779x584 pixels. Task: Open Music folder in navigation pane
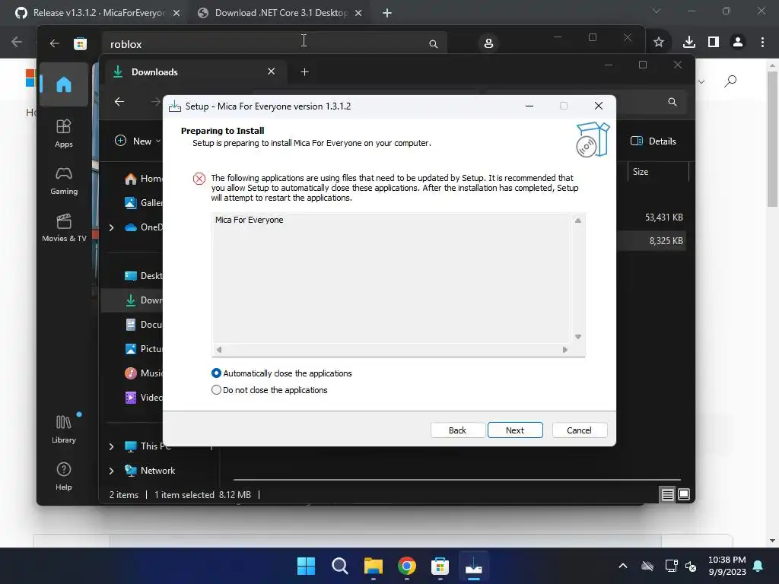[x=143, y=373]
